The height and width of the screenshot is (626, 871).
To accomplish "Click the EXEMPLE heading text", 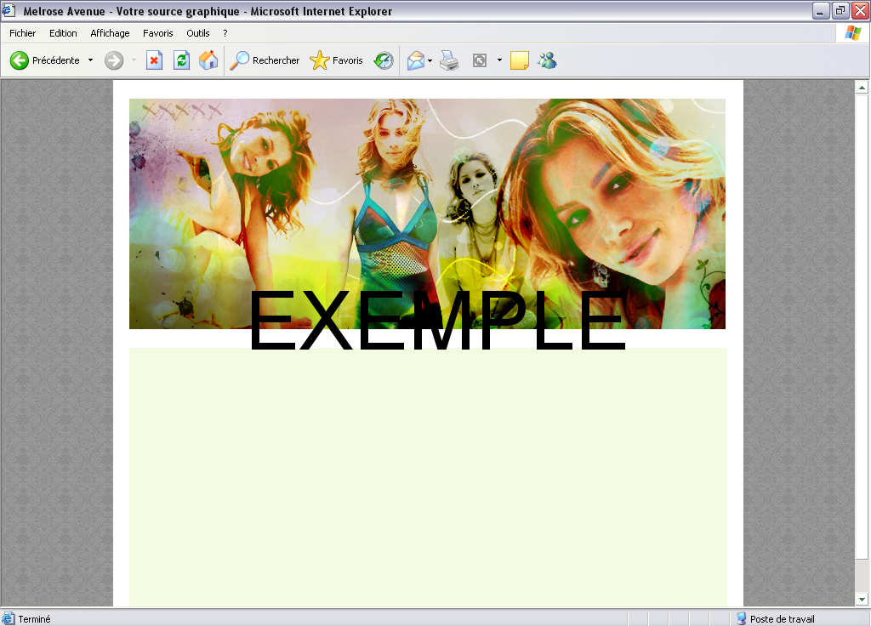I will tap(437, 321).
